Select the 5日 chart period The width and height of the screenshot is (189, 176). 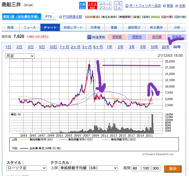(42, 47)
